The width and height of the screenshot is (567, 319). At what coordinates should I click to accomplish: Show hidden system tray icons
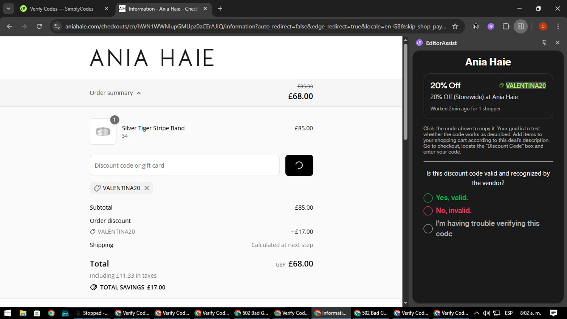click(x=476, y=313)
